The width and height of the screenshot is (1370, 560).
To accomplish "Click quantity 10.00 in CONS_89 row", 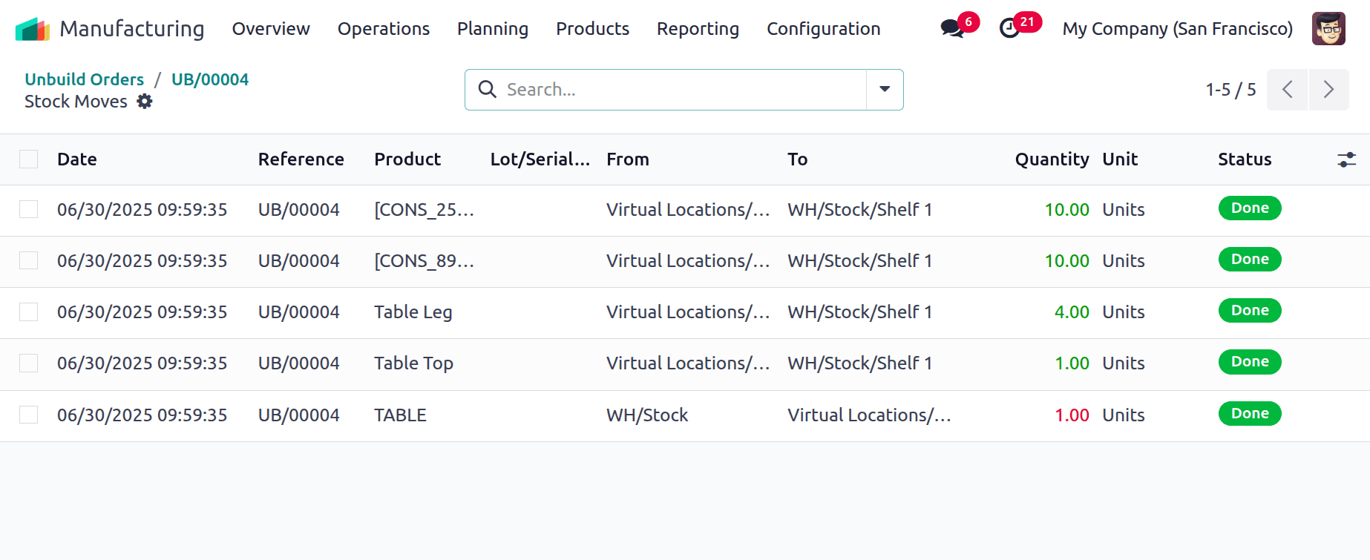I will coord(1066,261).
